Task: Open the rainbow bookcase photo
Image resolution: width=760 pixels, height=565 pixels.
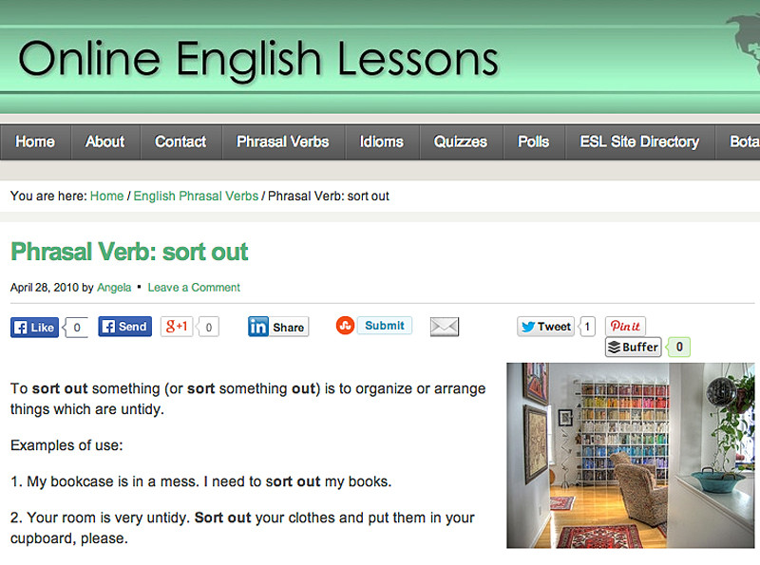Action: pyautogui.click(x=630, y=455)
